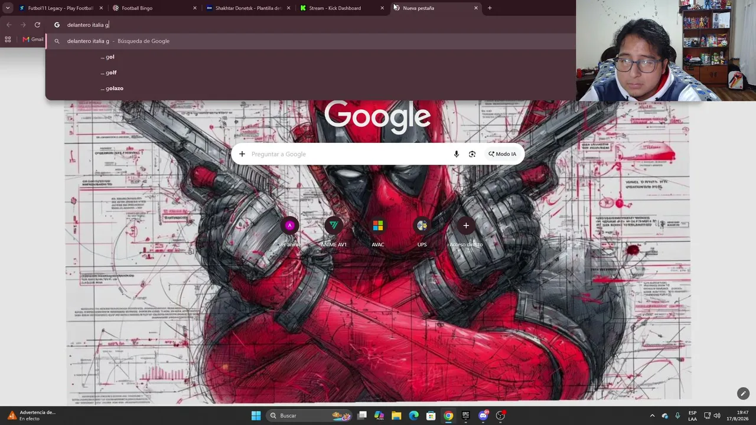Switch to the Shakhtar Donetsk tab
The image size is (756, 425).
pos(248,8)
